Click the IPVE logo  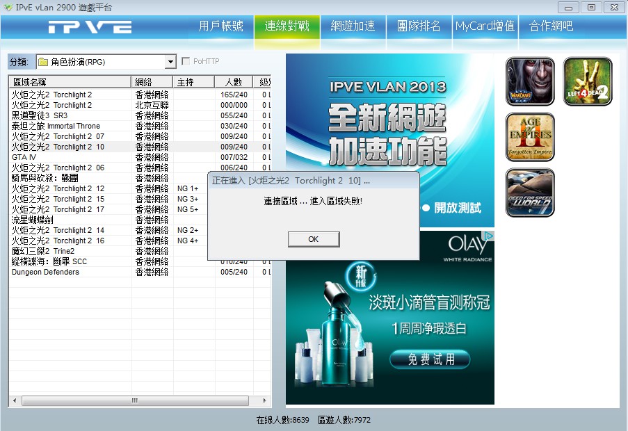pyautogui.click(x=90, y=27)
